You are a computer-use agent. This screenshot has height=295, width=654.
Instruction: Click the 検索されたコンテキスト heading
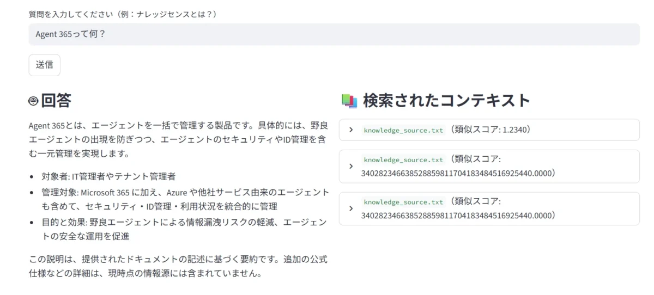tap(446, 101)
